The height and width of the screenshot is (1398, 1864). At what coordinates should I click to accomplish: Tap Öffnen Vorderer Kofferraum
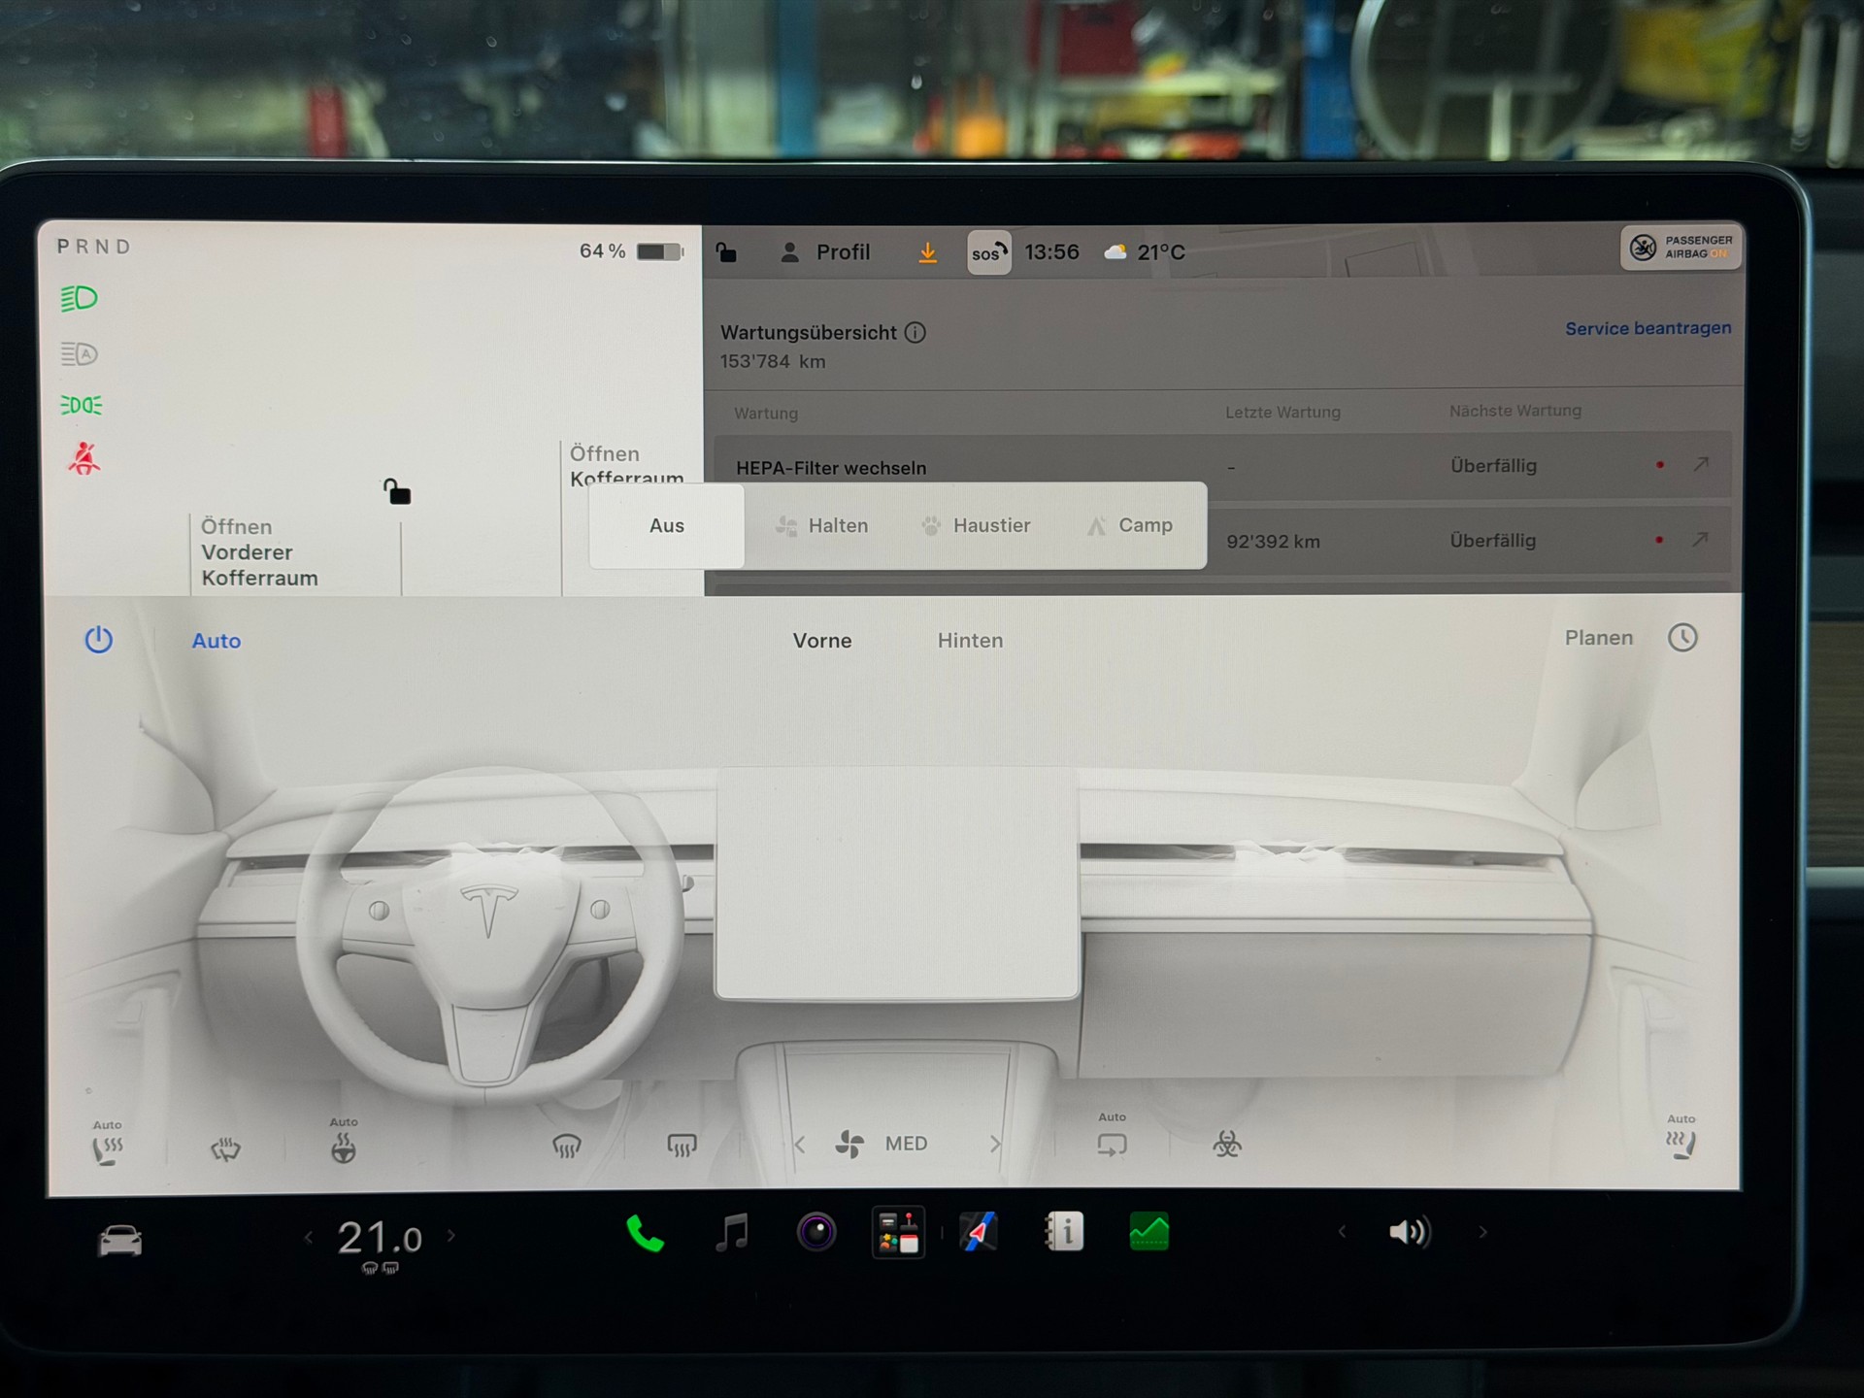(259, 552)
